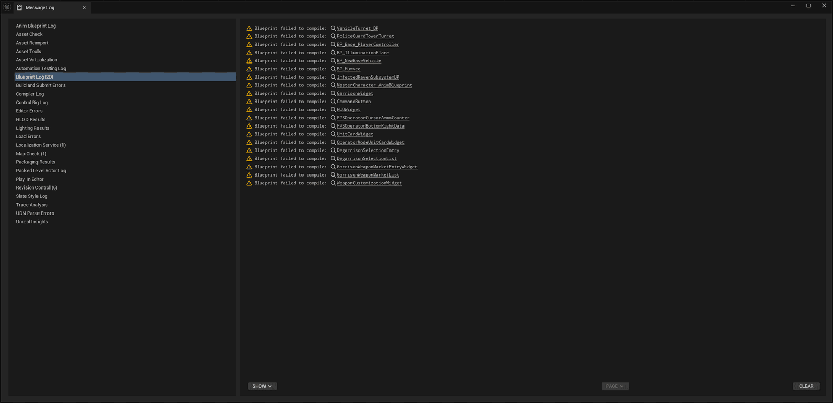This screenshot has width=833, height=403.
Task: Click magnifier icon next to MasterCharacter_AnimBlueprint
Action: tap(333, 85)
